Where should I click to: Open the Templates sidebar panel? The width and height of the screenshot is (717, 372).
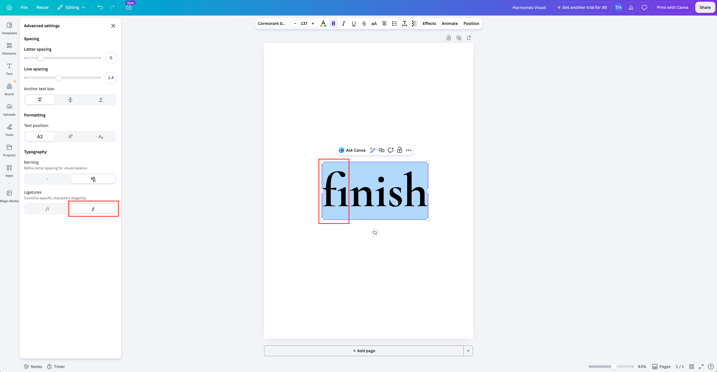[x=9, y=29]
